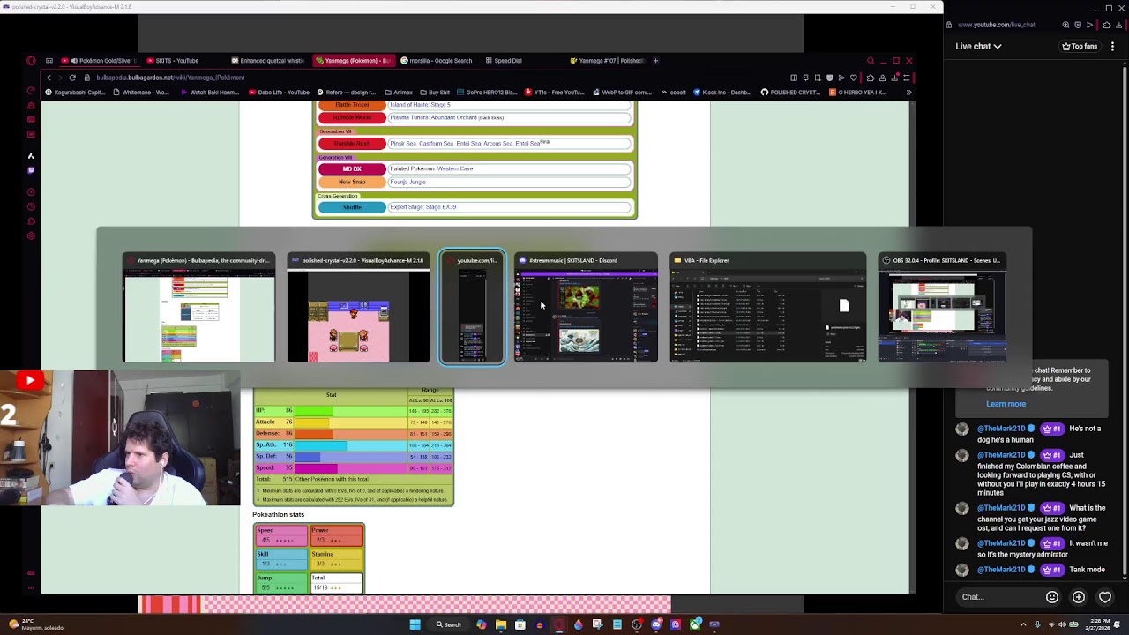1129x635 pixels.
Task: Click the YouTube logo on webcam overlay
Action: point(29,381)
